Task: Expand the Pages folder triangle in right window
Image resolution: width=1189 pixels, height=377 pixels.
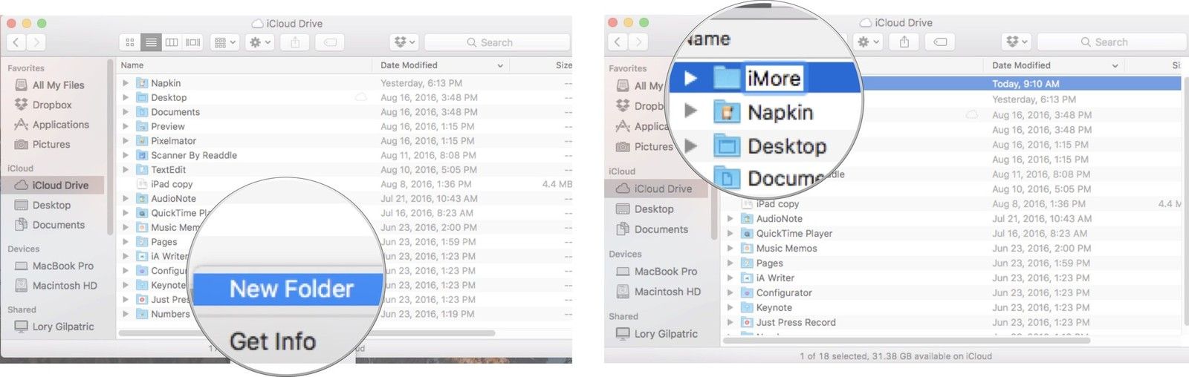Action: [730, 263]
